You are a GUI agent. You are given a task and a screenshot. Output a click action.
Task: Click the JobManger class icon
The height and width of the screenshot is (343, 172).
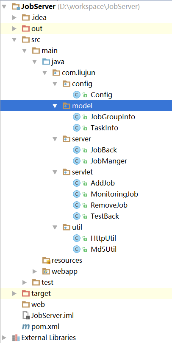(76, 161)
